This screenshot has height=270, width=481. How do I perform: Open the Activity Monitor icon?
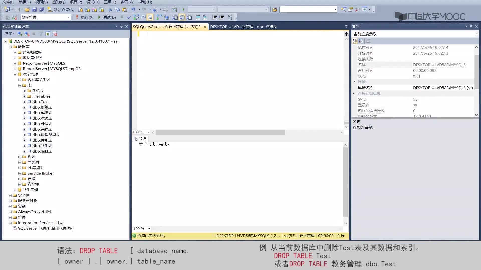[x=175, y=9]
